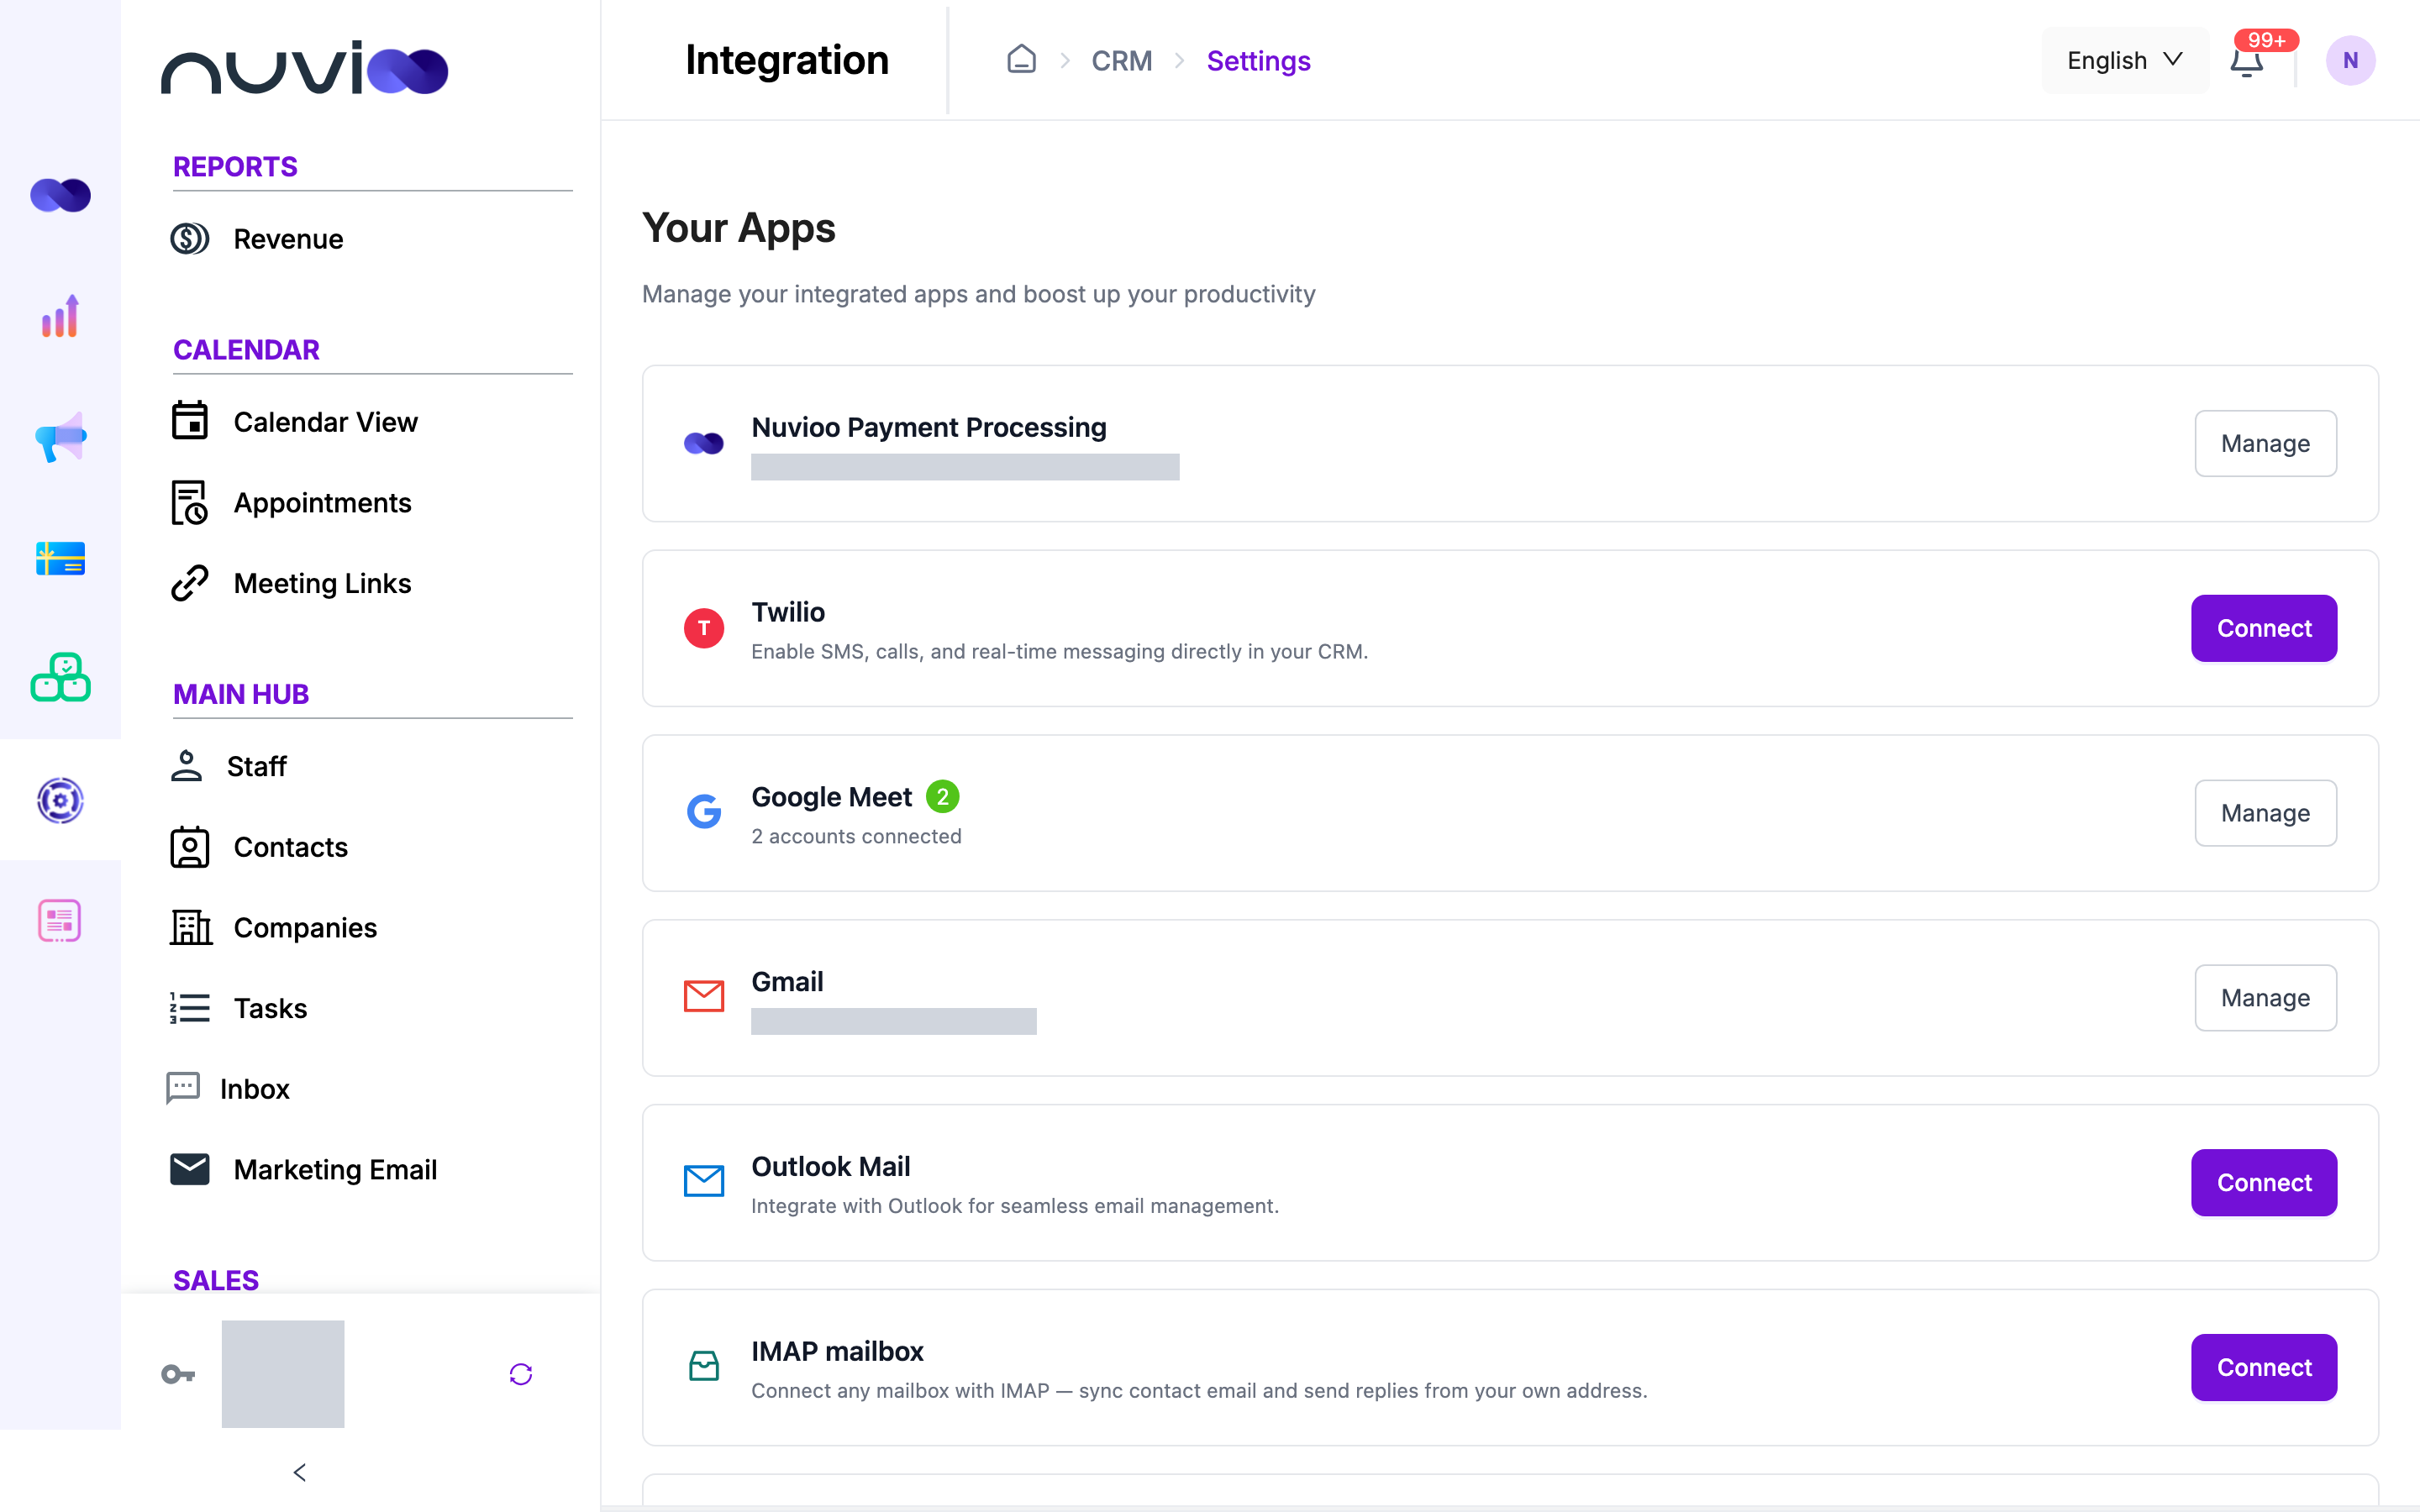Open the Nuvioo infinity logo rail icon
Screen dimensions: 2420x1512
pos(60,195)
